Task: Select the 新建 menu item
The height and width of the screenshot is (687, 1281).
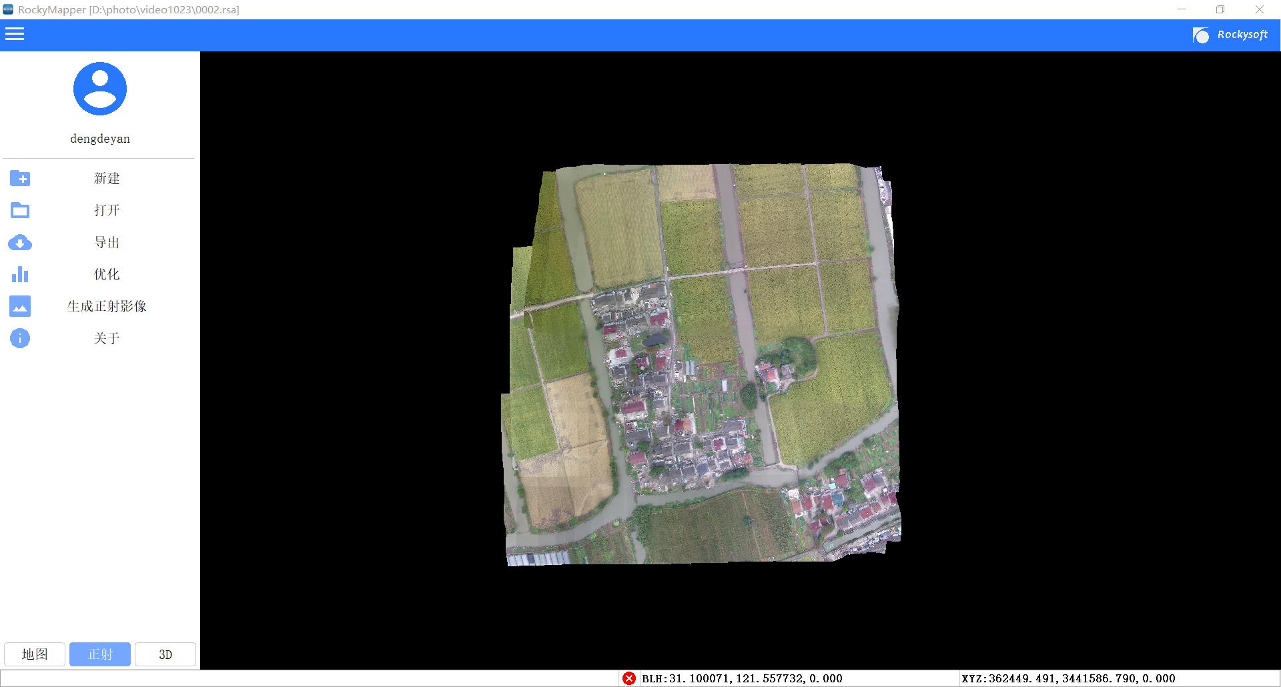Action: tap(107, 178)
